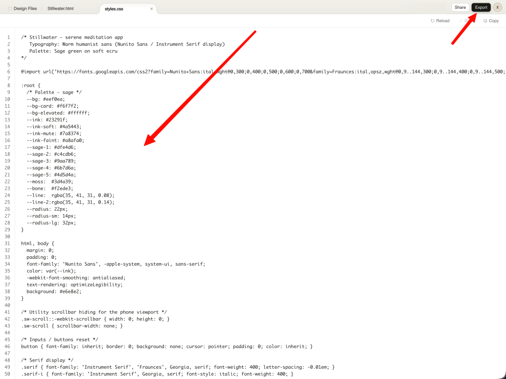
Task: Open the user avatar labeled X
Action: pos(498,7)
